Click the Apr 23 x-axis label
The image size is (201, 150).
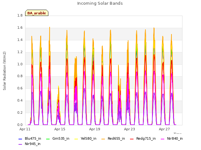(129, 129)
